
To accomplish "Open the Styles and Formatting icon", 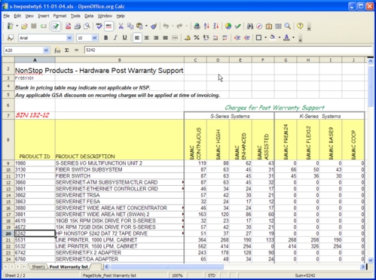I will pos(11,38).
